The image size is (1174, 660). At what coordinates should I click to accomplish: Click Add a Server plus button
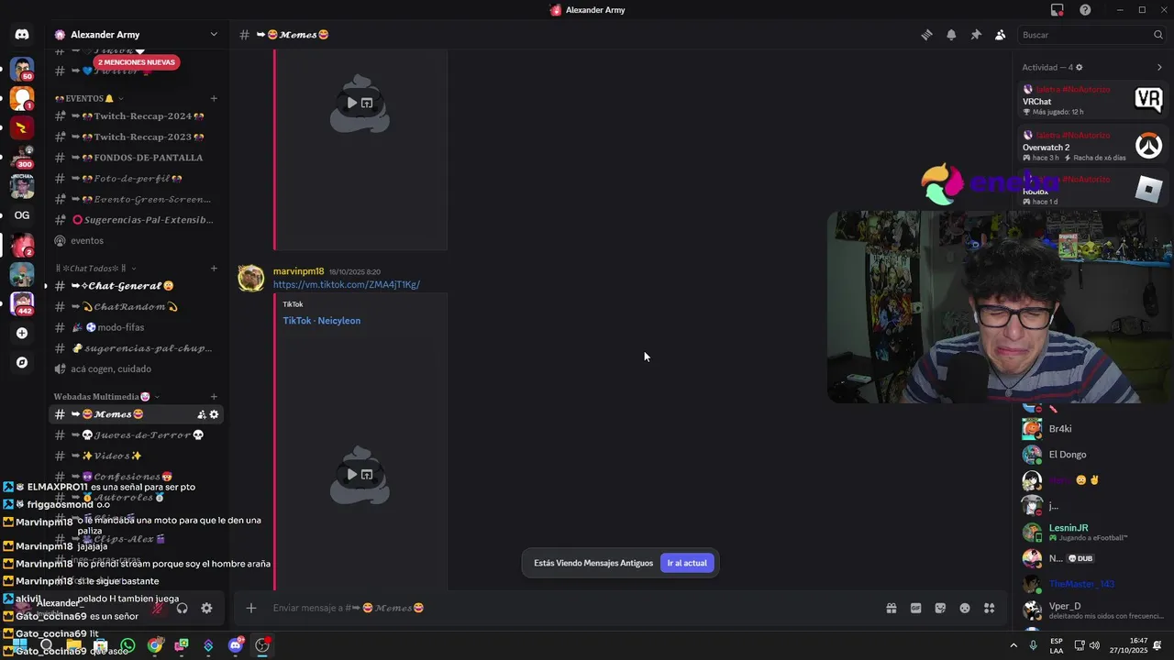coord(22,333)
